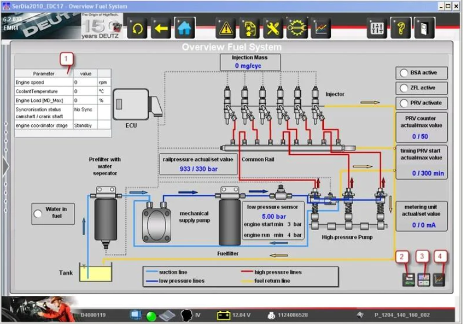Screen dimensions: 463x324
Task: Go back using the yellow arrow icon
Action: [x=161, y=28]
